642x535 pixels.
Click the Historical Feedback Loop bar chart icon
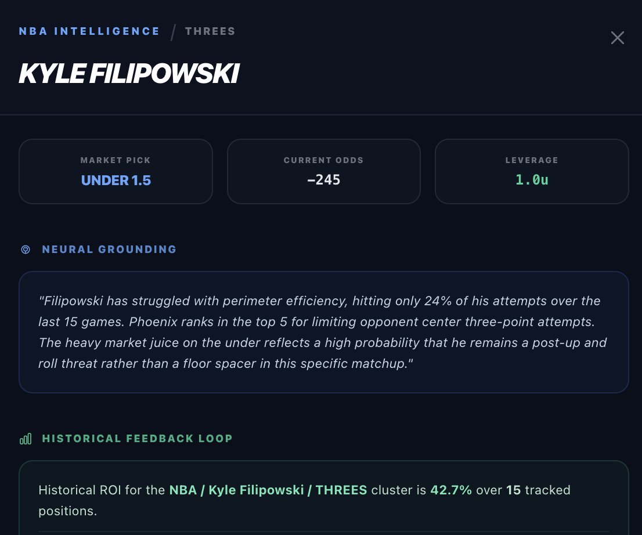pos(25,439)
